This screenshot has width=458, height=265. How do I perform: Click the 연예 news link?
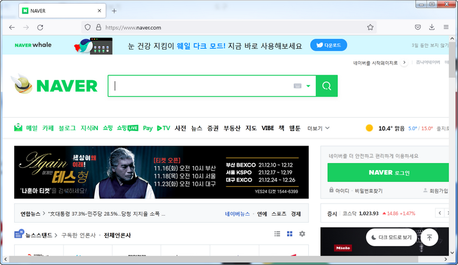[262, 214]
